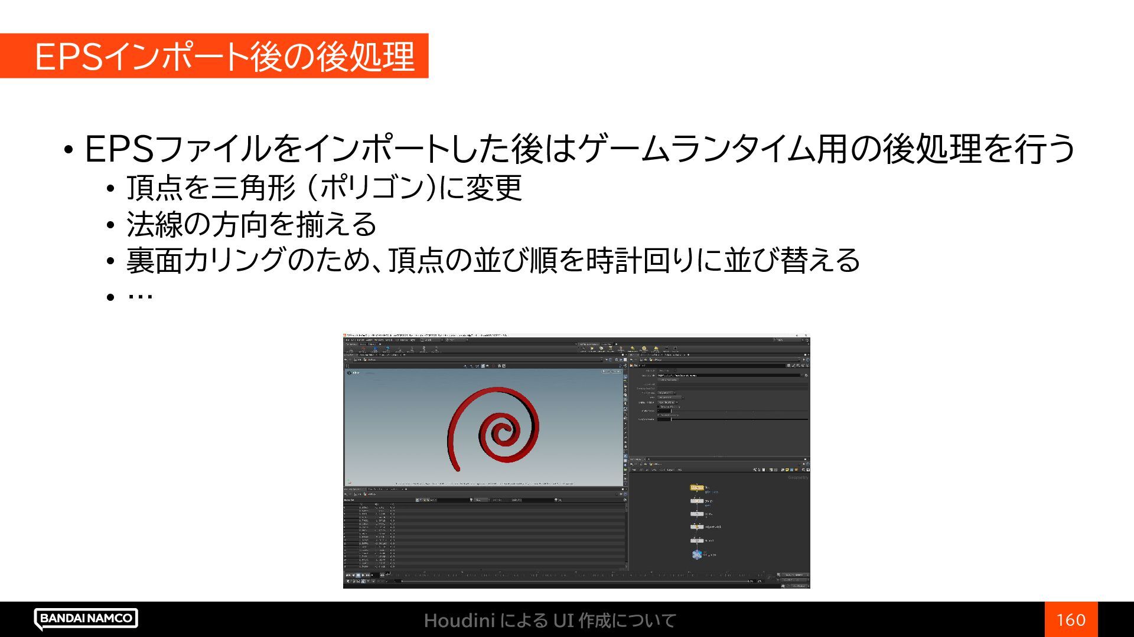This screenshot has width=1134, height=637.
Task: Click the blue output node at chain bottom
Action: (x=697, y=554)
